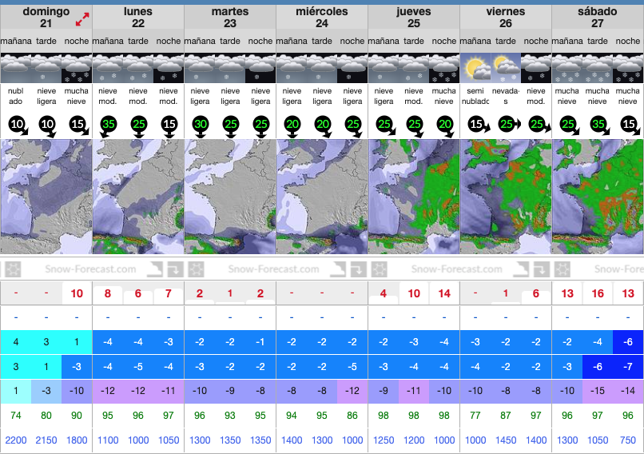Expand the domingo 21 column with red arrows
644x454 pixels.
coord(82,18)
